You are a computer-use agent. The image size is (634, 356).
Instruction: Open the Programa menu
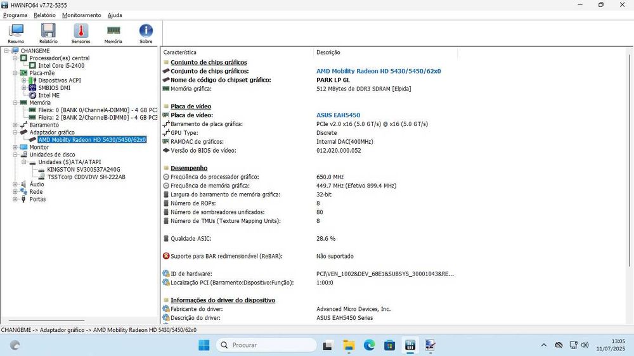(x=15, y=15)
